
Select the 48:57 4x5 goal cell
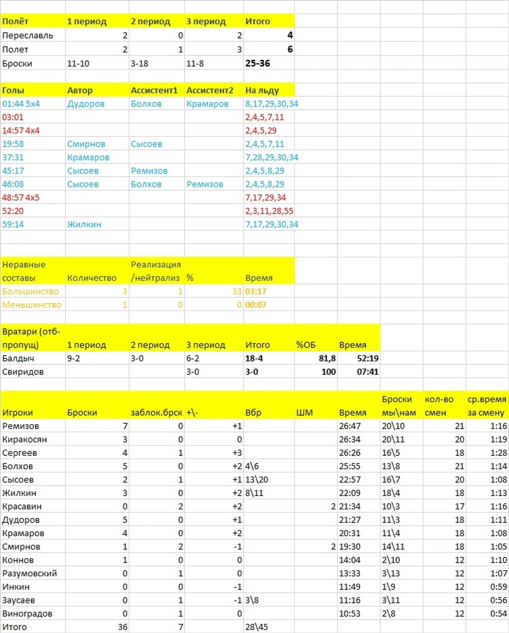pyautogui.click(x=33, y=197)
